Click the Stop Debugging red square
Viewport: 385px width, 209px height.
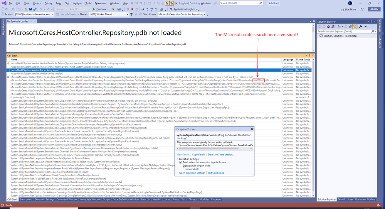[132, 9]
